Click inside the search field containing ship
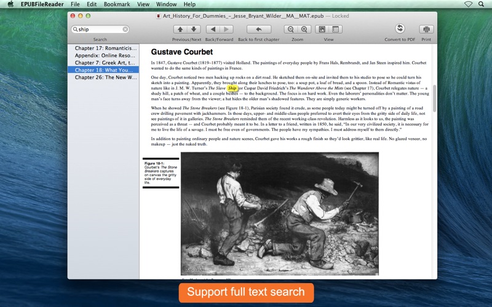 [100, 29]
